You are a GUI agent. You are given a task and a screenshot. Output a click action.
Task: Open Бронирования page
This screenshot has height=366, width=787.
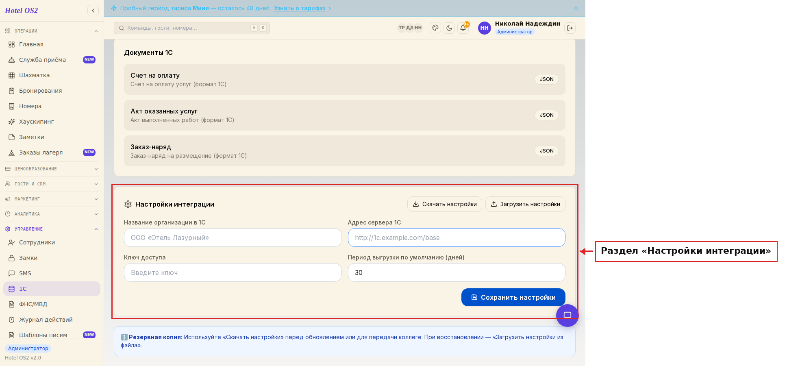click(52, 91)
